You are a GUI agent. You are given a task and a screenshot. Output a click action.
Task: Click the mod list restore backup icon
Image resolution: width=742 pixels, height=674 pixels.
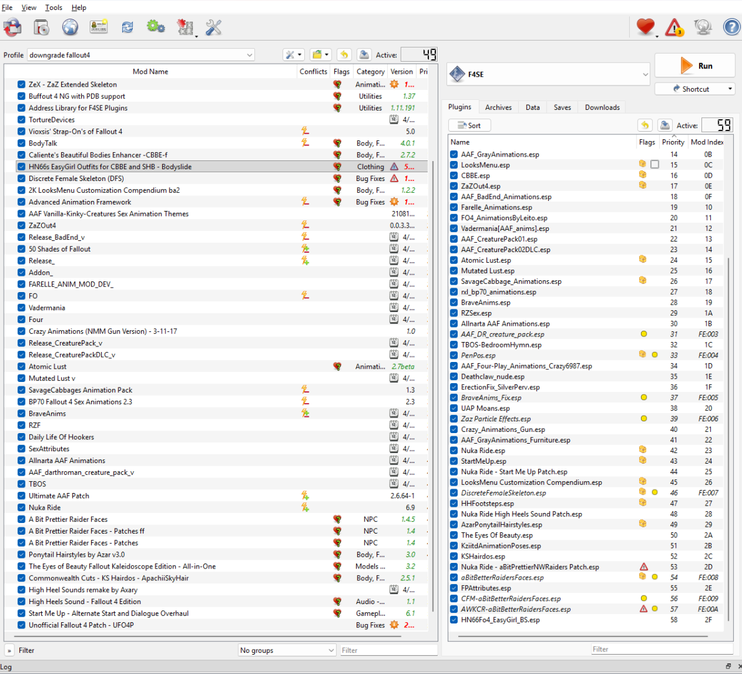click(344, 55)
